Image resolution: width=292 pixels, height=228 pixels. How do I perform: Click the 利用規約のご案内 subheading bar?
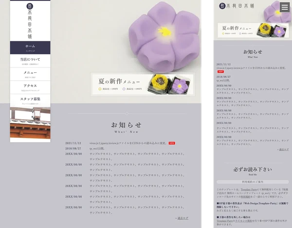pos(253,182)
